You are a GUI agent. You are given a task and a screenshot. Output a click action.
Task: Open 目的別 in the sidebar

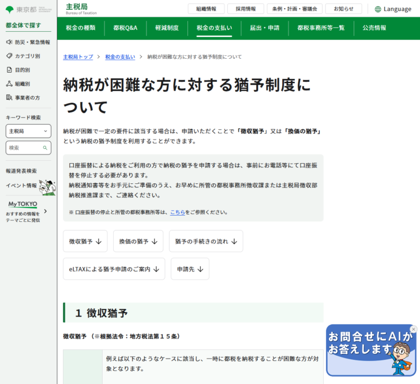point(18,70)
